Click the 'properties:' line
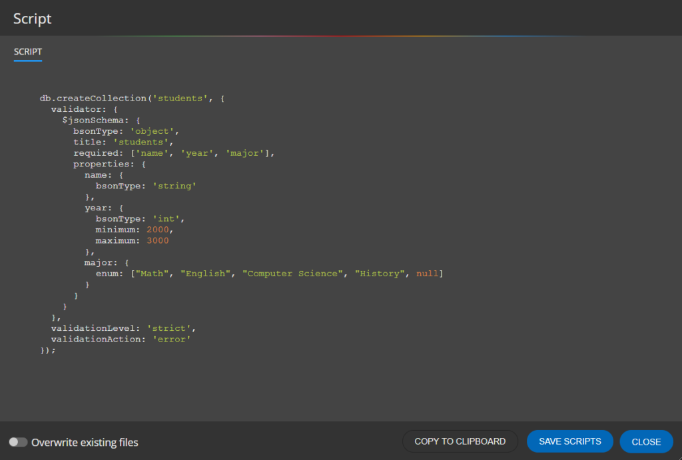Viewport: 682px width, 460px height. click(x=110, y=164)
